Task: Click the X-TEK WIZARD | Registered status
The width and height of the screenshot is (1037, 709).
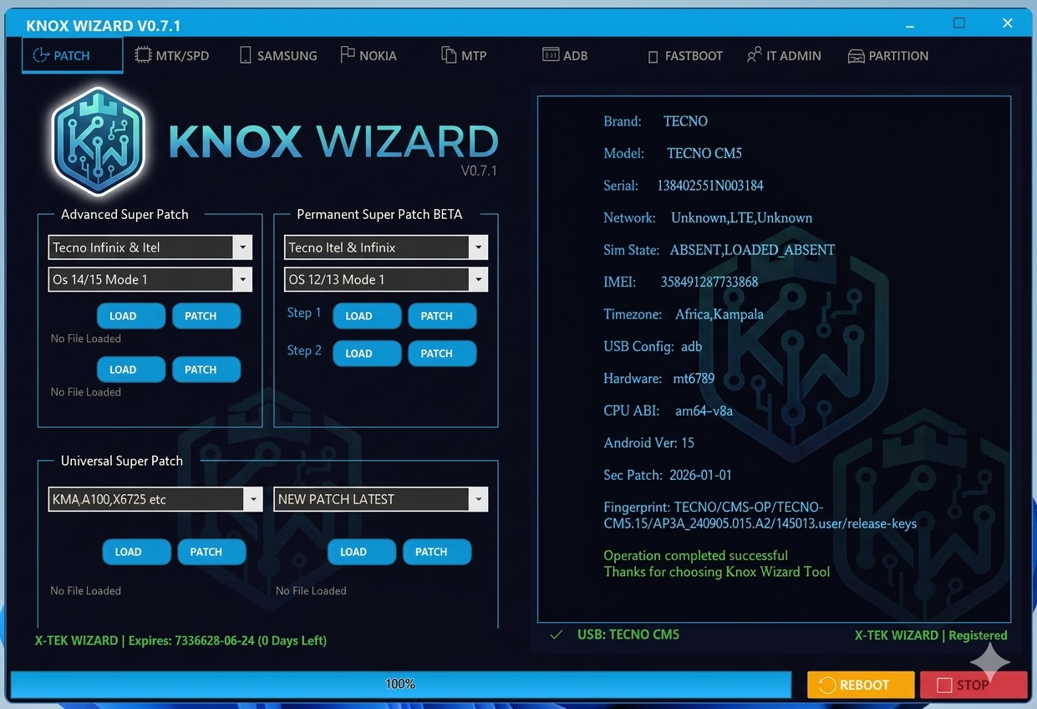Action: (931, 635)
